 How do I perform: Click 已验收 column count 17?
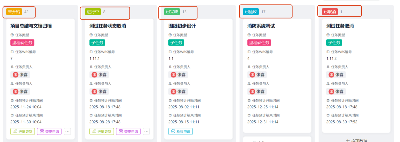263,12
